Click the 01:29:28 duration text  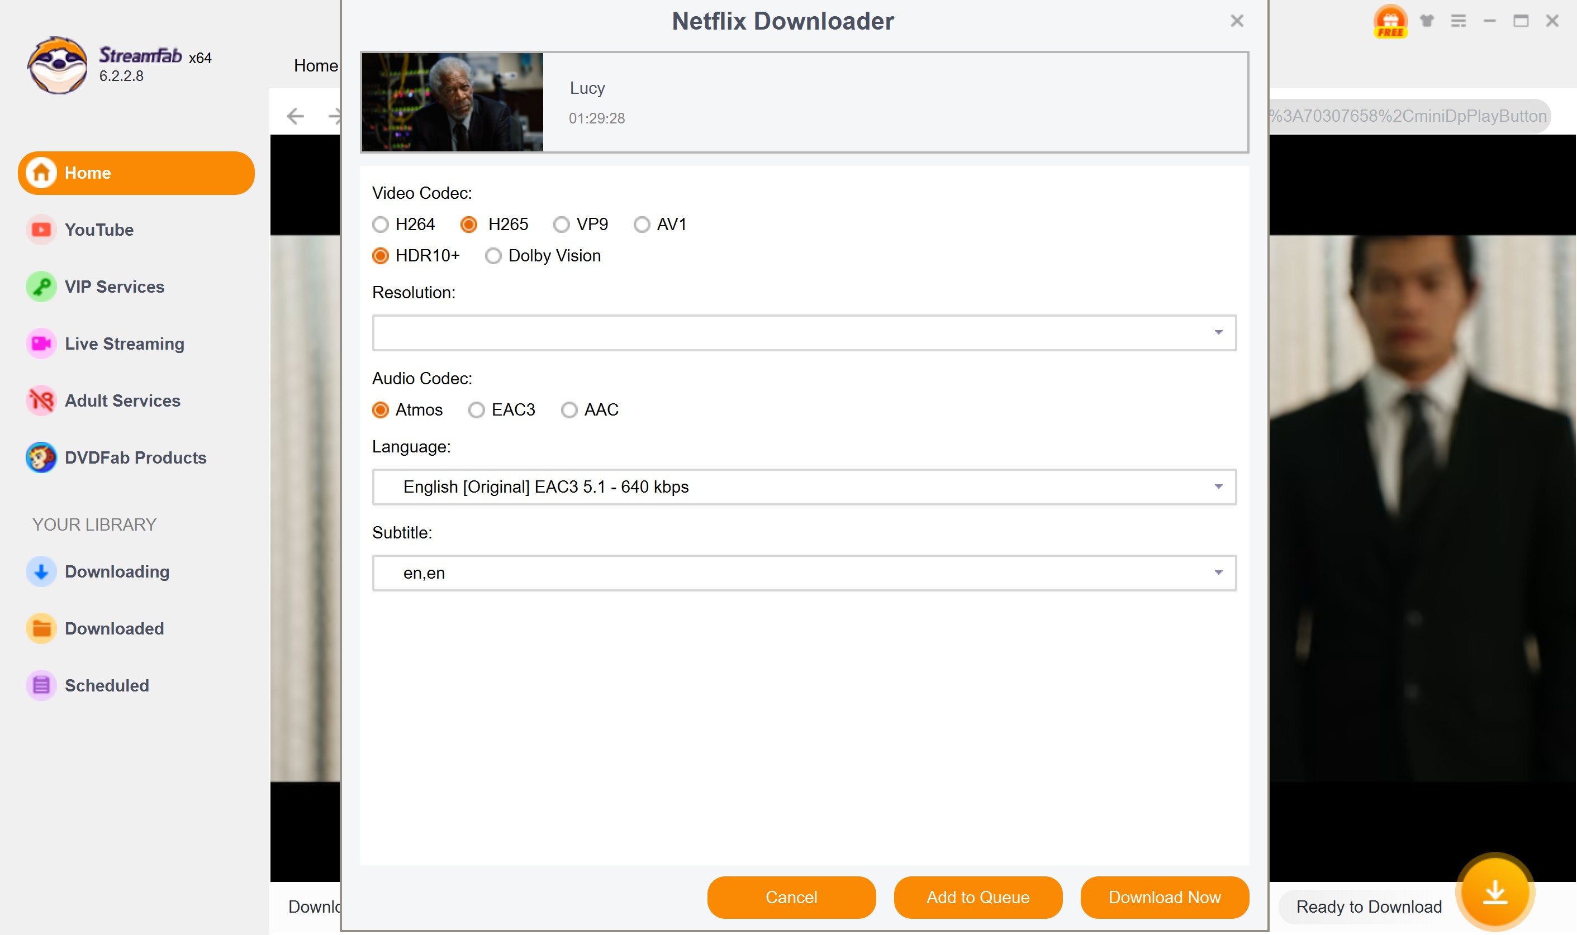pos(596,118)
